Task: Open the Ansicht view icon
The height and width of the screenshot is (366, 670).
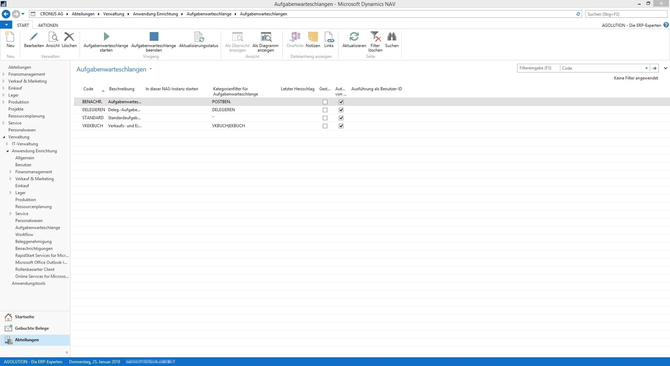Action: point(53,37)
